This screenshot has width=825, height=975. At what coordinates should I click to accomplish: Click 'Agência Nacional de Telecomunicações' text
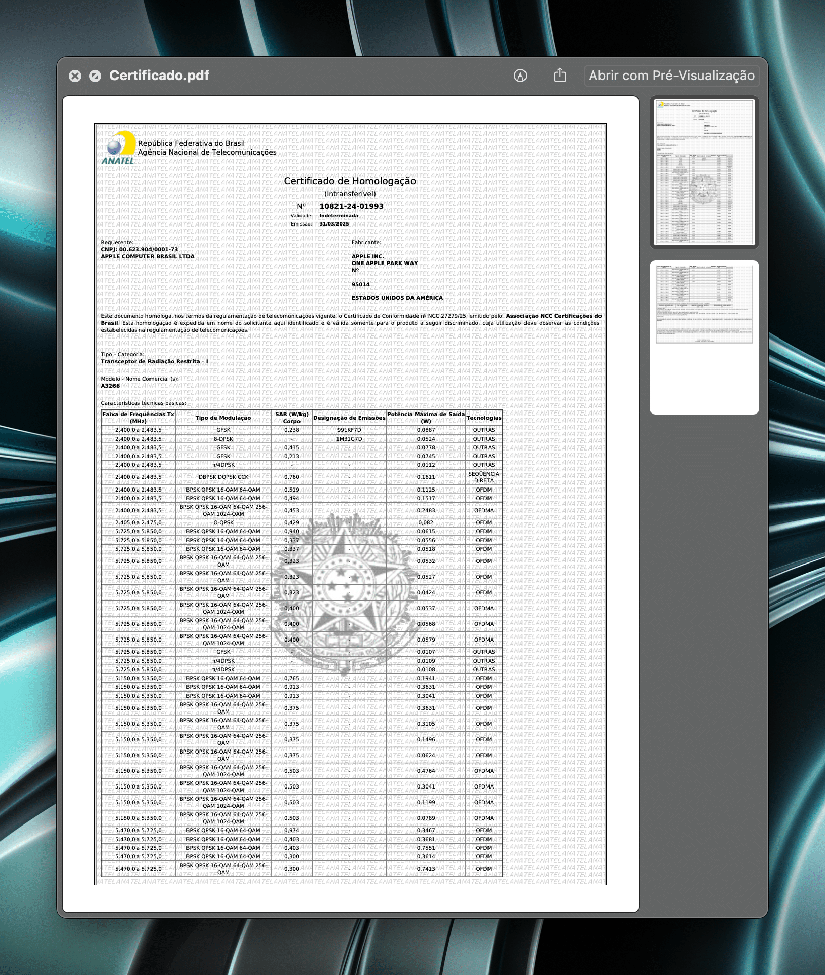point(207,152)
